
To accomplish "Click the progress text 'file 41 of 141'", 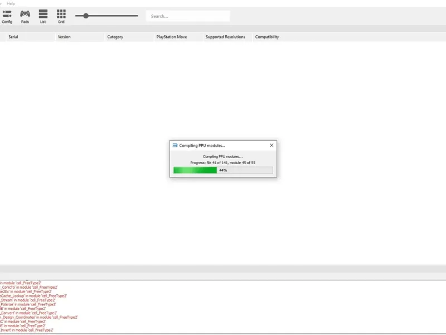I will click(217, 162).
